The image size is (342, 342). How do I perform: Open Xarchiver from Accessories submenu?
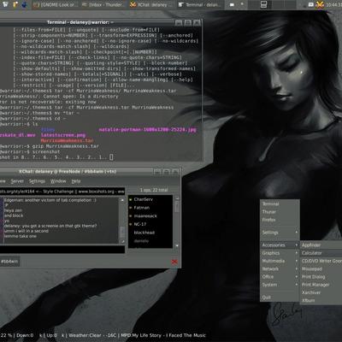(321, 292)
